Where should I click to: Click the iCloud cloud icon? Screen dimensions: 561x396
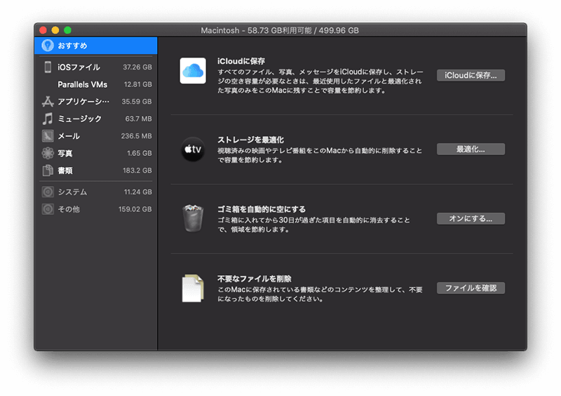click(193, 71)
